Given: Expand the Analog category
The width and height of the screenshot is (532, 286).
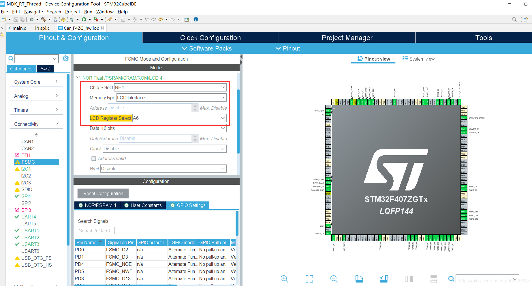Looking at the screenshot, I should point(36,96).
